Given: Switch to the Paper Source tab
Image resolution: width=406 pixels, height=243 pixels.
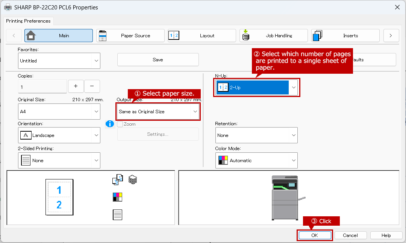Looking at the screenshot, I should [130, 35].
